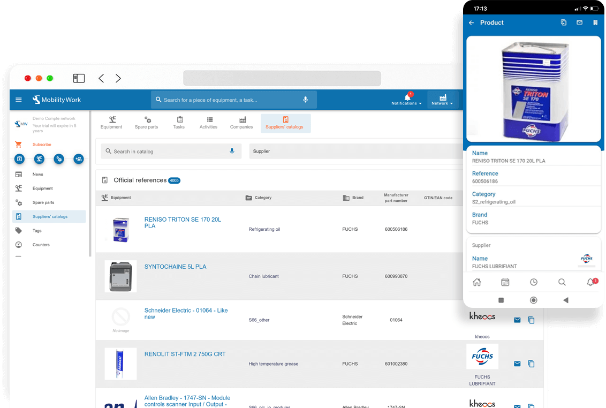
Task: Open the Notifications dropdown
Action: [x=406, y=100]
